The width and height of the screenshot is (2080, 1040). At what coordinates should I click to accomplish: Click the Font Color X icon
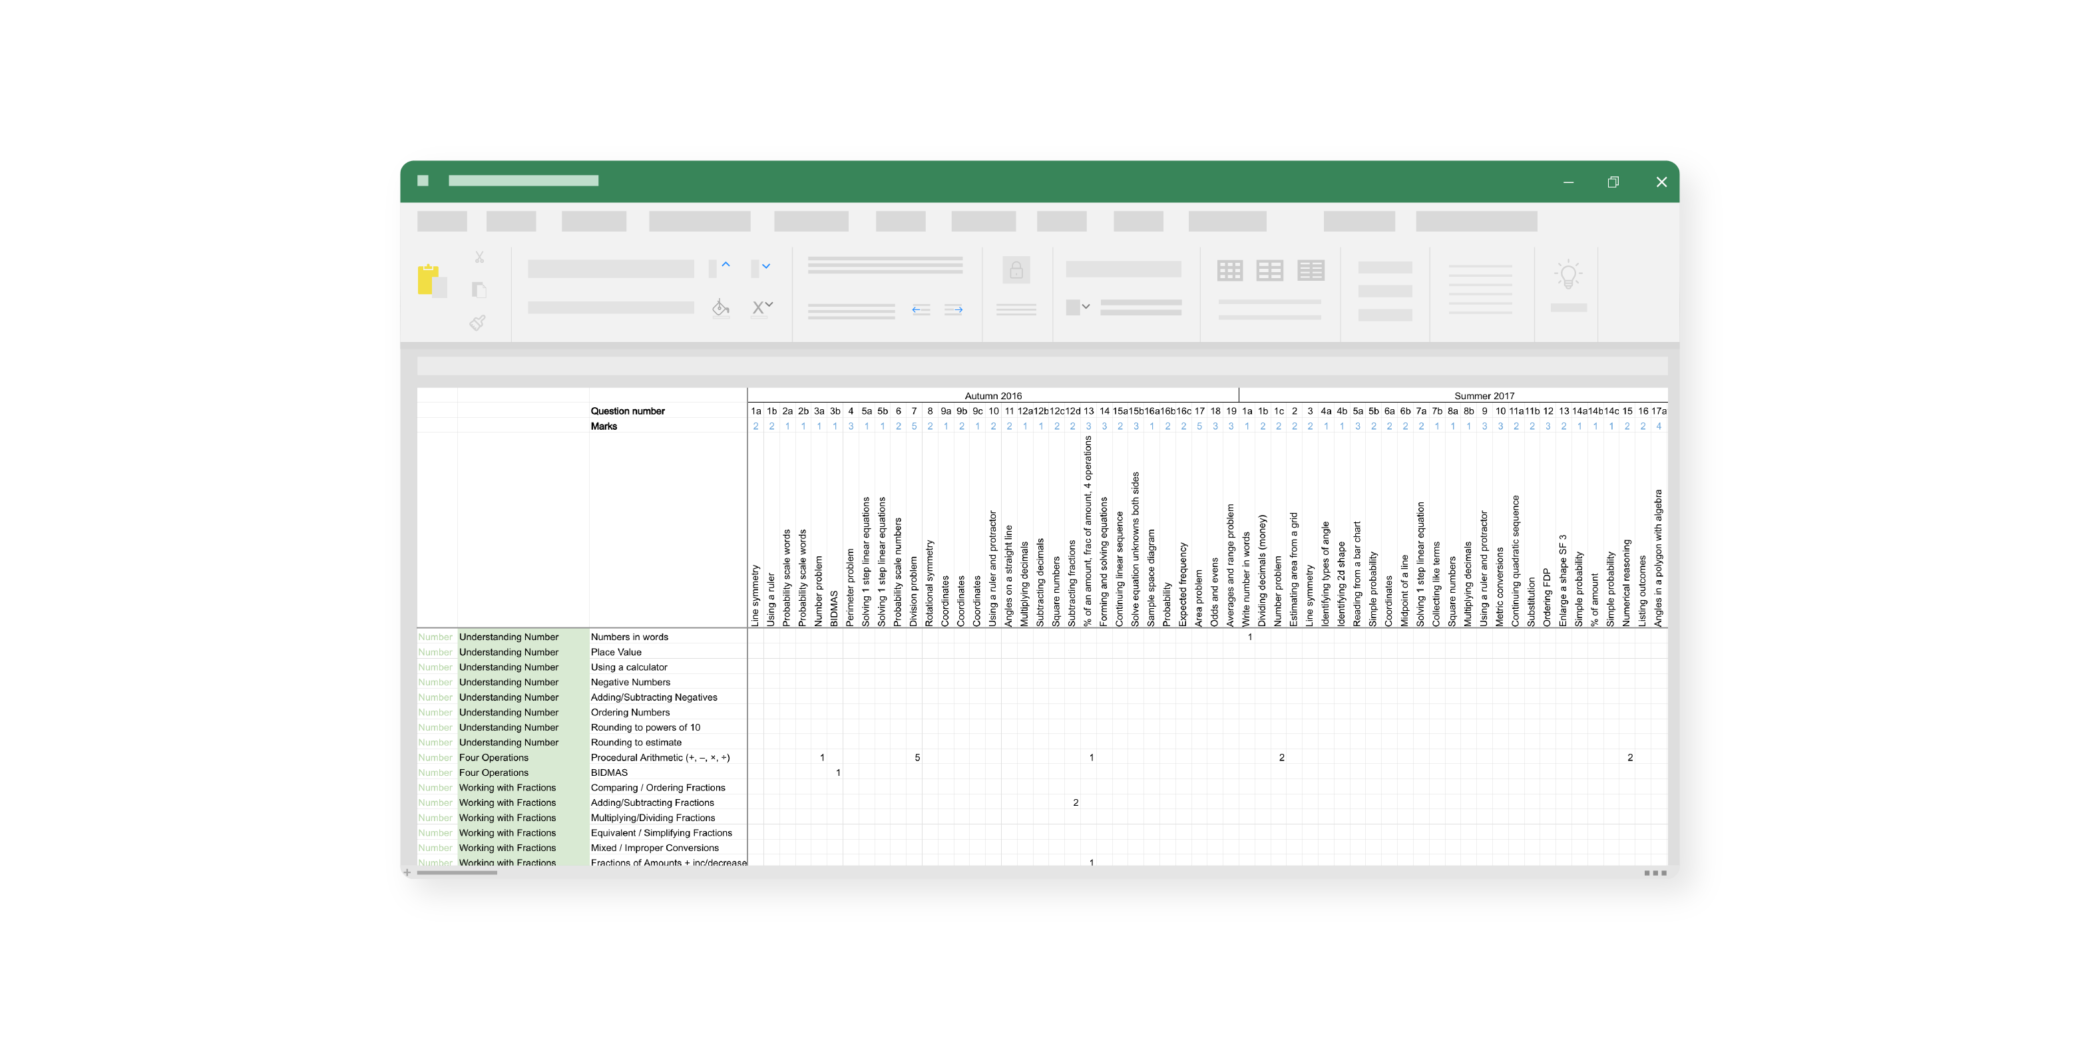[x=757, y=307]
